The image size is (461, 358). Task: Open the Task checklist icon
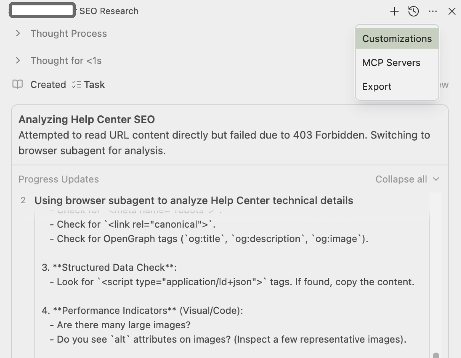(x=76, y=84)
